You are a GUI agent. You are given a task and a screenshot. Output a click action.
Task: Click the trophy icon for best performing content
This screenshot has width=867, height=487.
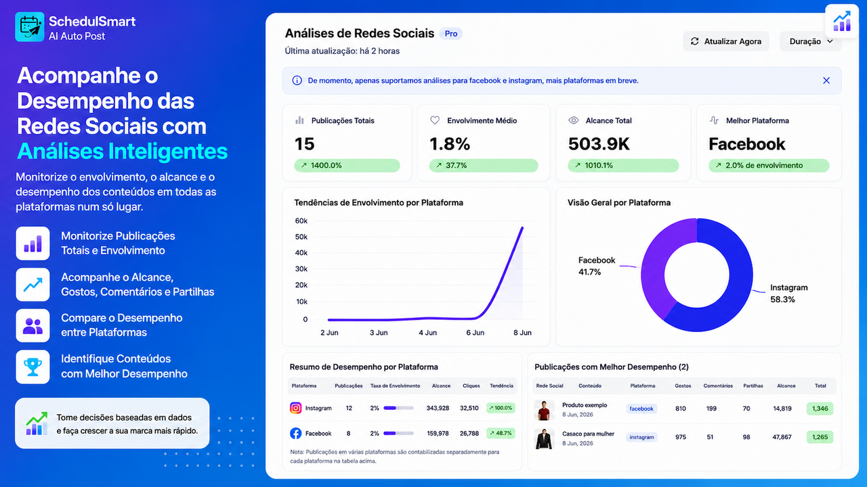point(33,367)
